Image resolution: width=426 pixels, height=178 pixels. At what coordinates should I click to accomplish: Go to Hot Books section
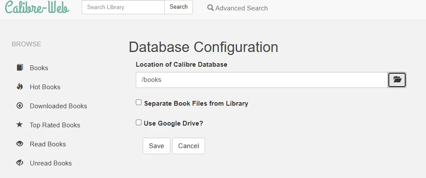[x=45, y=87]
